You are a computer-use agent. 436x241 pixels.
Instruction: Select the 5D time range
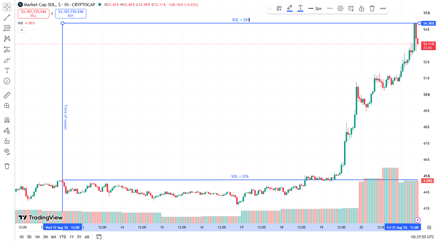(29, 237)
